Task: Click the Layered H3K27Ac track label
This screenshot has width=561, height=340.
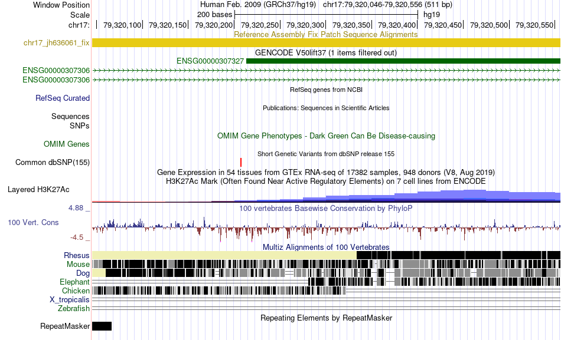Action: click(38, 189)
